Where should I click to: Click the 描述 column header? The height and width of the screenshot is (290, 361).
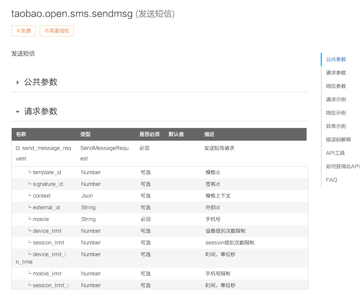pyautogui.click(x=209, y=134)
